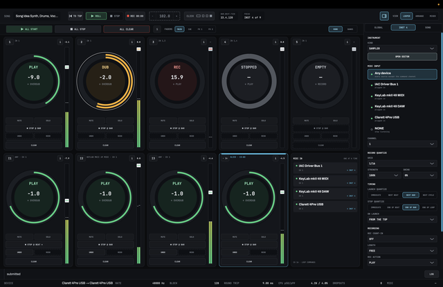The image size is (443, 287).
Task: Select NONE to stop listening
Action: 402,130
